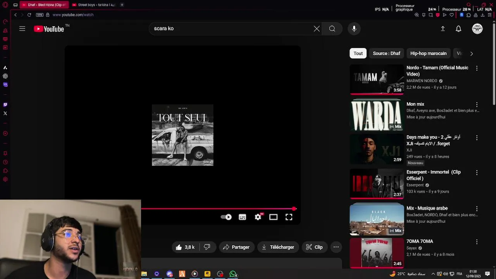Show hidden system tray icons
The height and width of the screenshot is (279, 496).
(433, 274)
